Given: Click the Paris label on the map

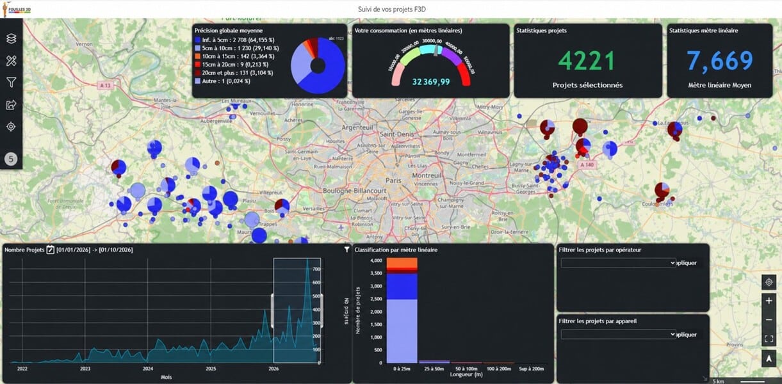Looking at the screenshot, I should point(393,181).
